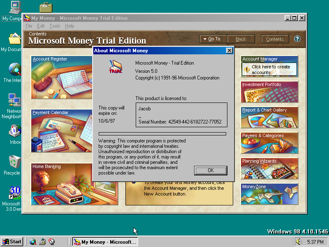Click the View Channels quick launch icon
The width and height of the screenshot is (329, 247).
click(x=52, y=242)
